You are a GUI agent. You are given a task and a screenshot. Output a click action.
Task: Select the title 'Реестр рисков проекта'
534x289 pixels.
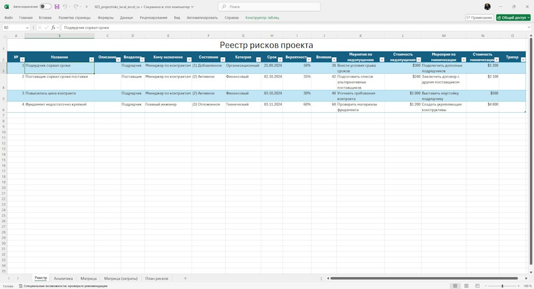coord(266,45)
